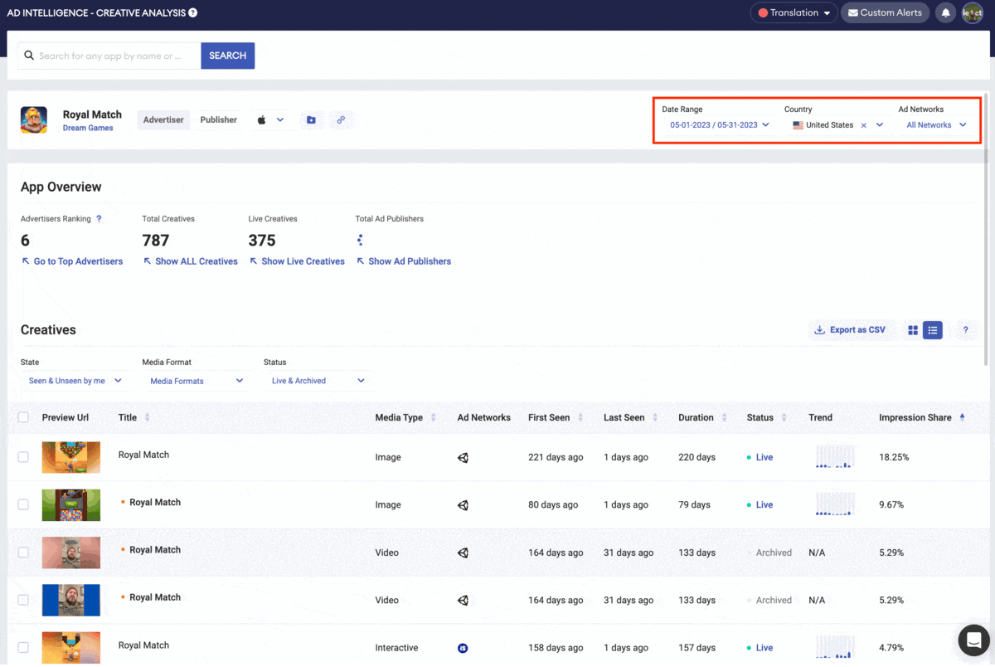Click the help icon beside Creative Analysis title
Image resolution: width=995 pixels, height=667 pixels.
pyautogui.click(x=193, y=13)
